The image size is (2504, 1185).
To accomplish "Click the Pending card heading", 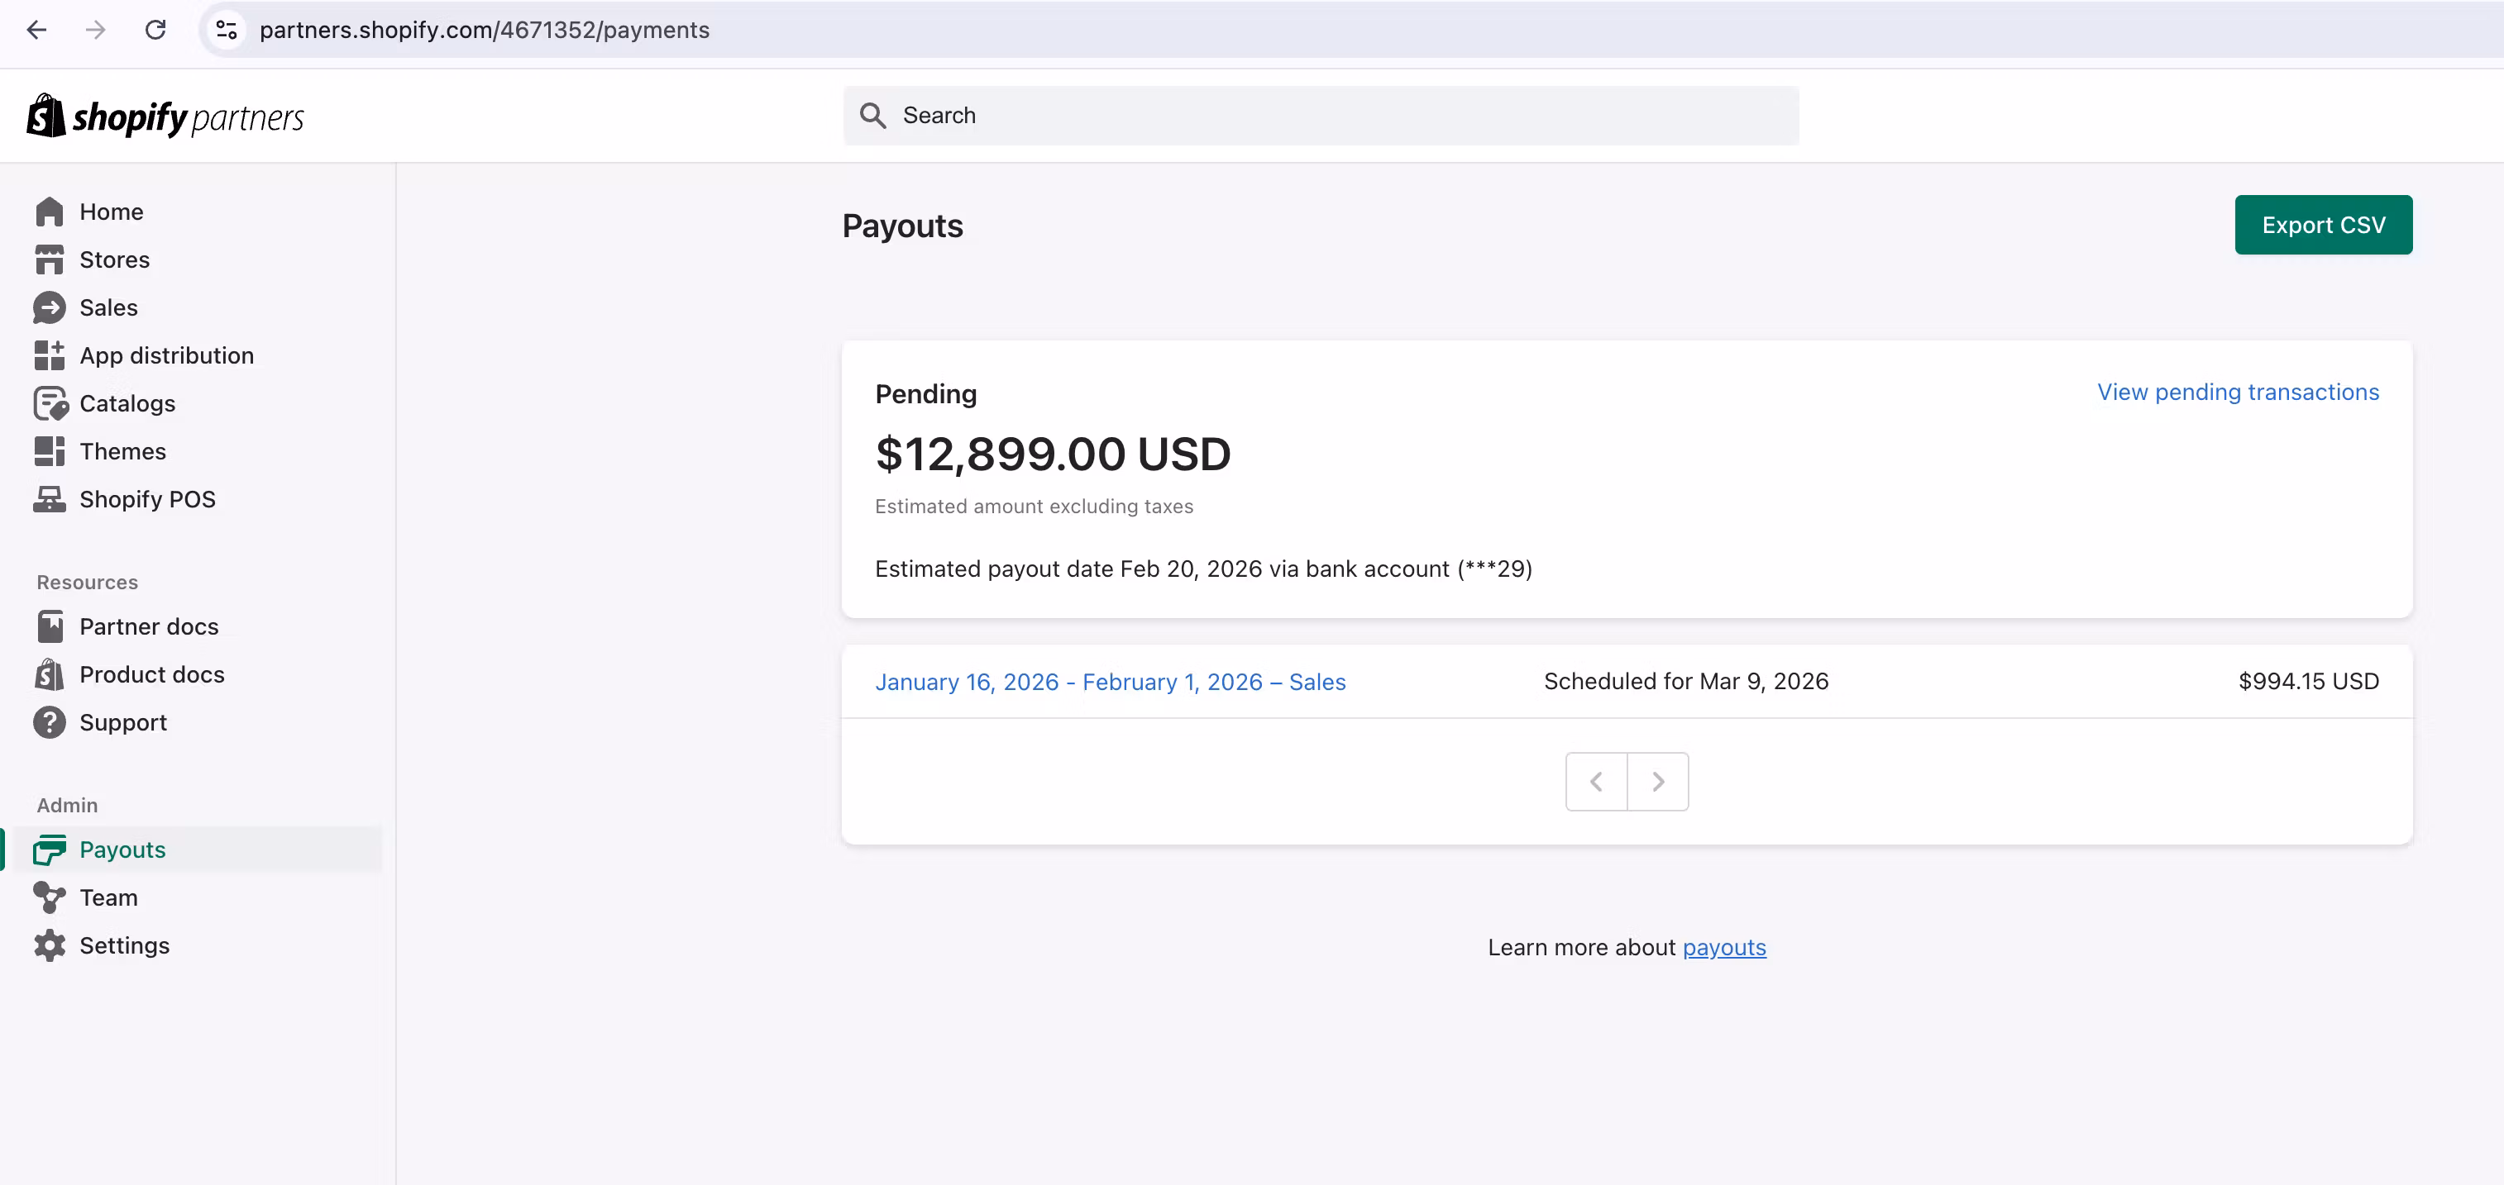I will [x=925, y=393].
